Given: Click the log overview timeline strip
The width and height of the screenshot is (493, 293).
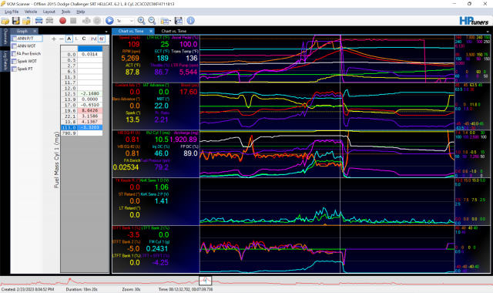Looking at the screenshot, I should (246, 281).
